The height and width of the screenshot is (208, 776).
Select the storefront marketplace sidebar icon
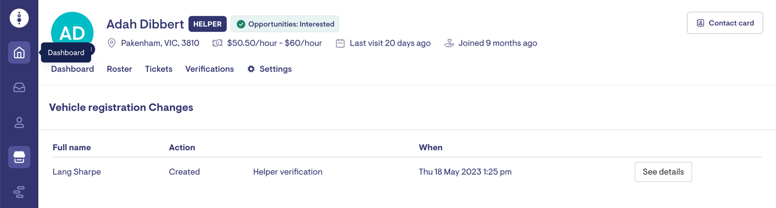19,157
